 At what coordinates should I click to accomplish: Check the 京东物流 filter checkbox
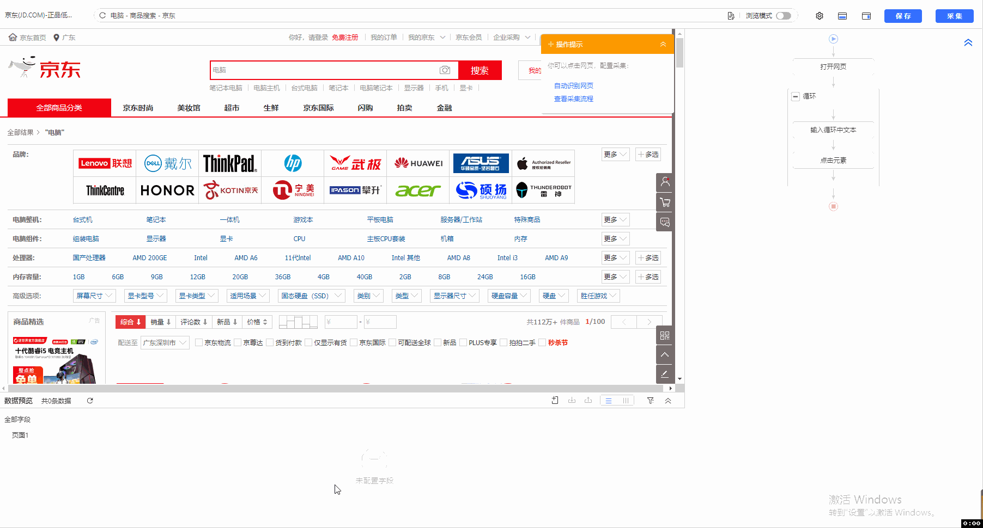click(199, 342)
